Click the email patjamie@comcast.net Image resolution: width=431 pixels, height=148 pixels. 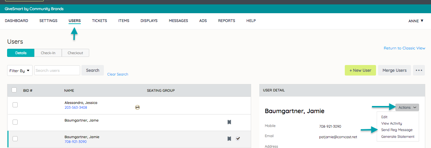click(338, 137)
